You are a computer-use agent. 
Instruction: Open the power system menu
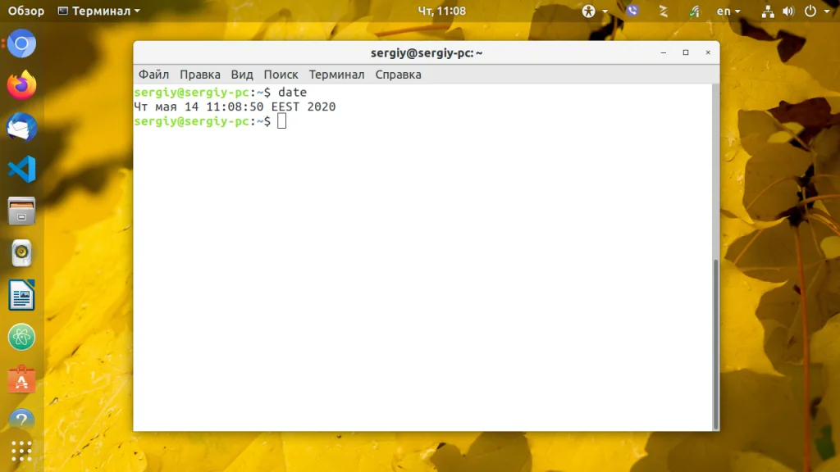(x=816, y=11)
